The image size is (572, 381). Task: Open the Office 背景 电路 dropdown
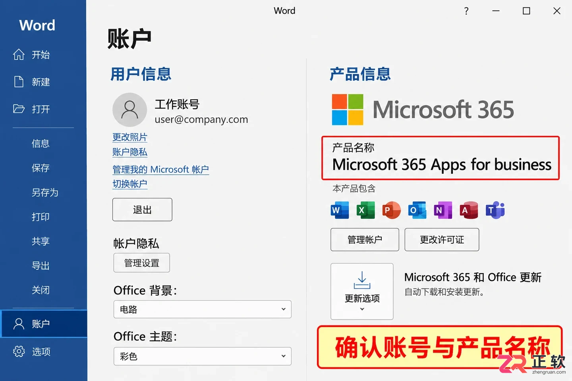click(x=203, y=309)
